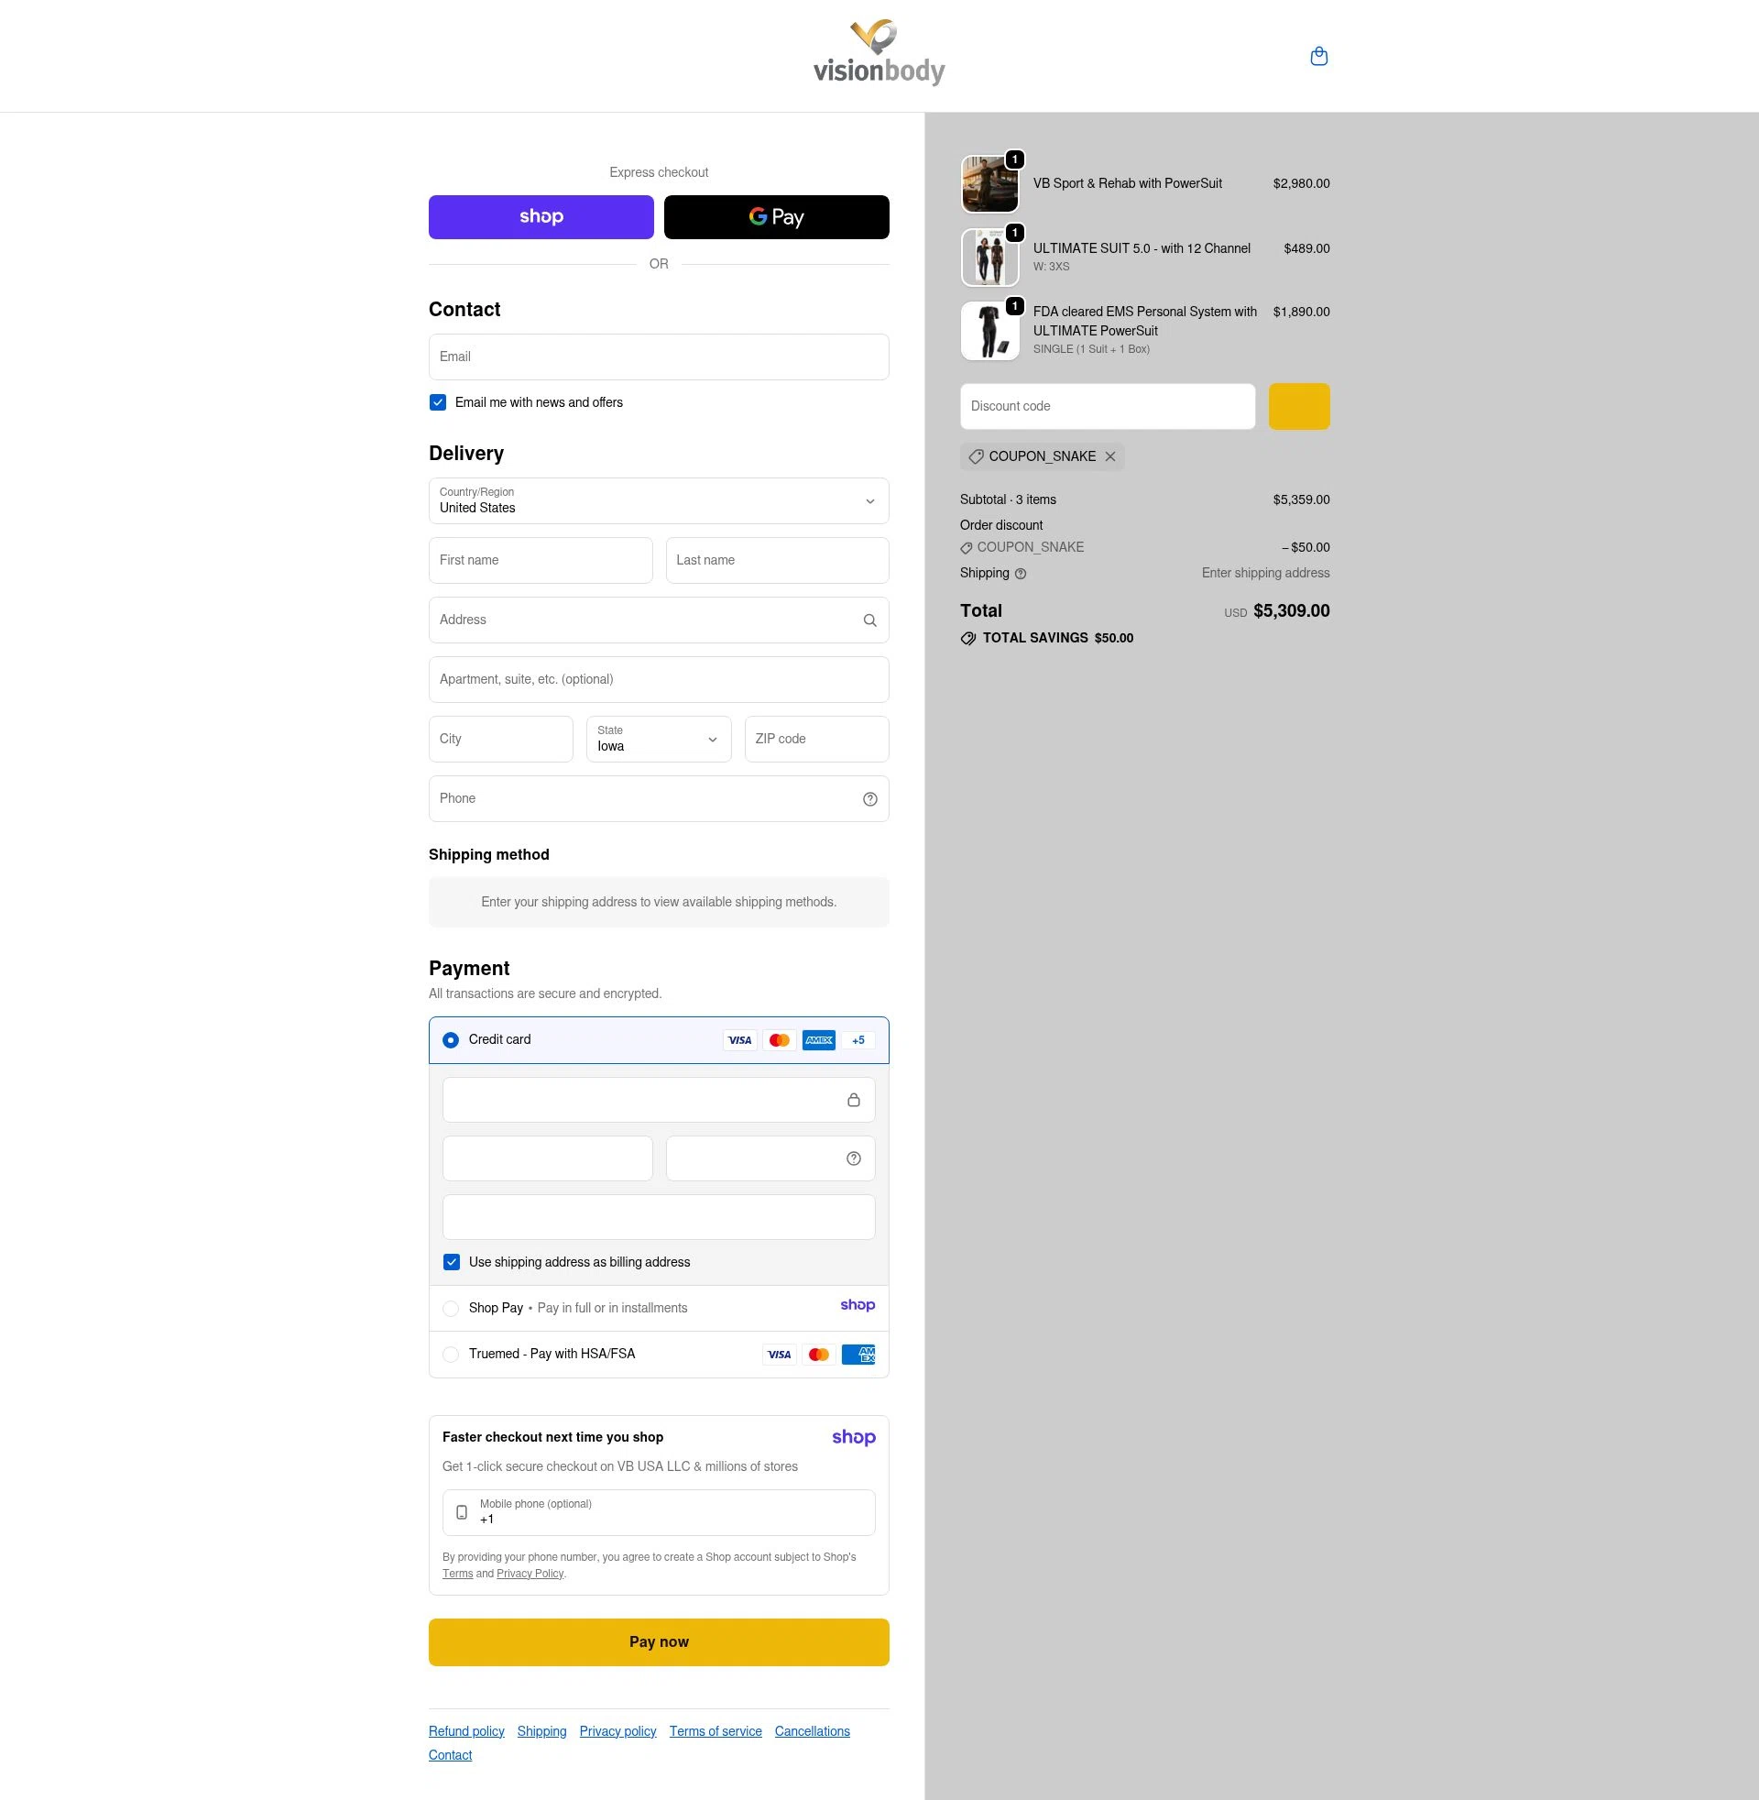Click the help icon in the Phone field

(869, 798)
